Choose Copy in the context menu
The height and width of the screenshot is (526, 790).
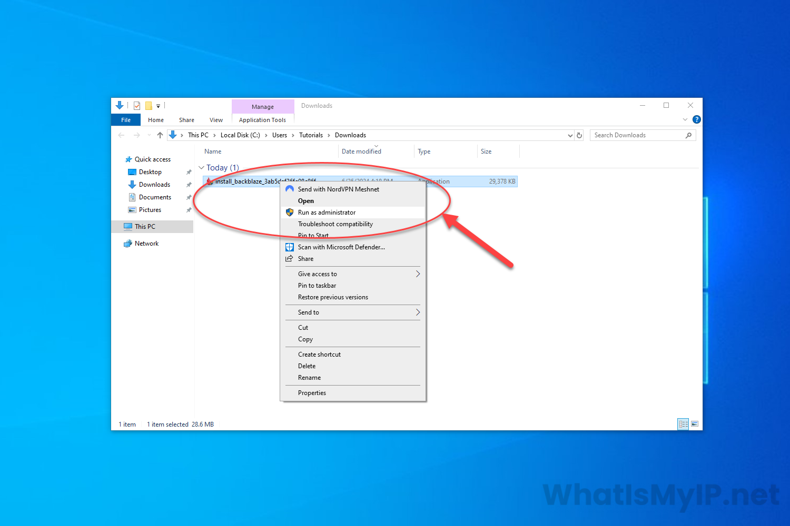[x=353, y=339]
